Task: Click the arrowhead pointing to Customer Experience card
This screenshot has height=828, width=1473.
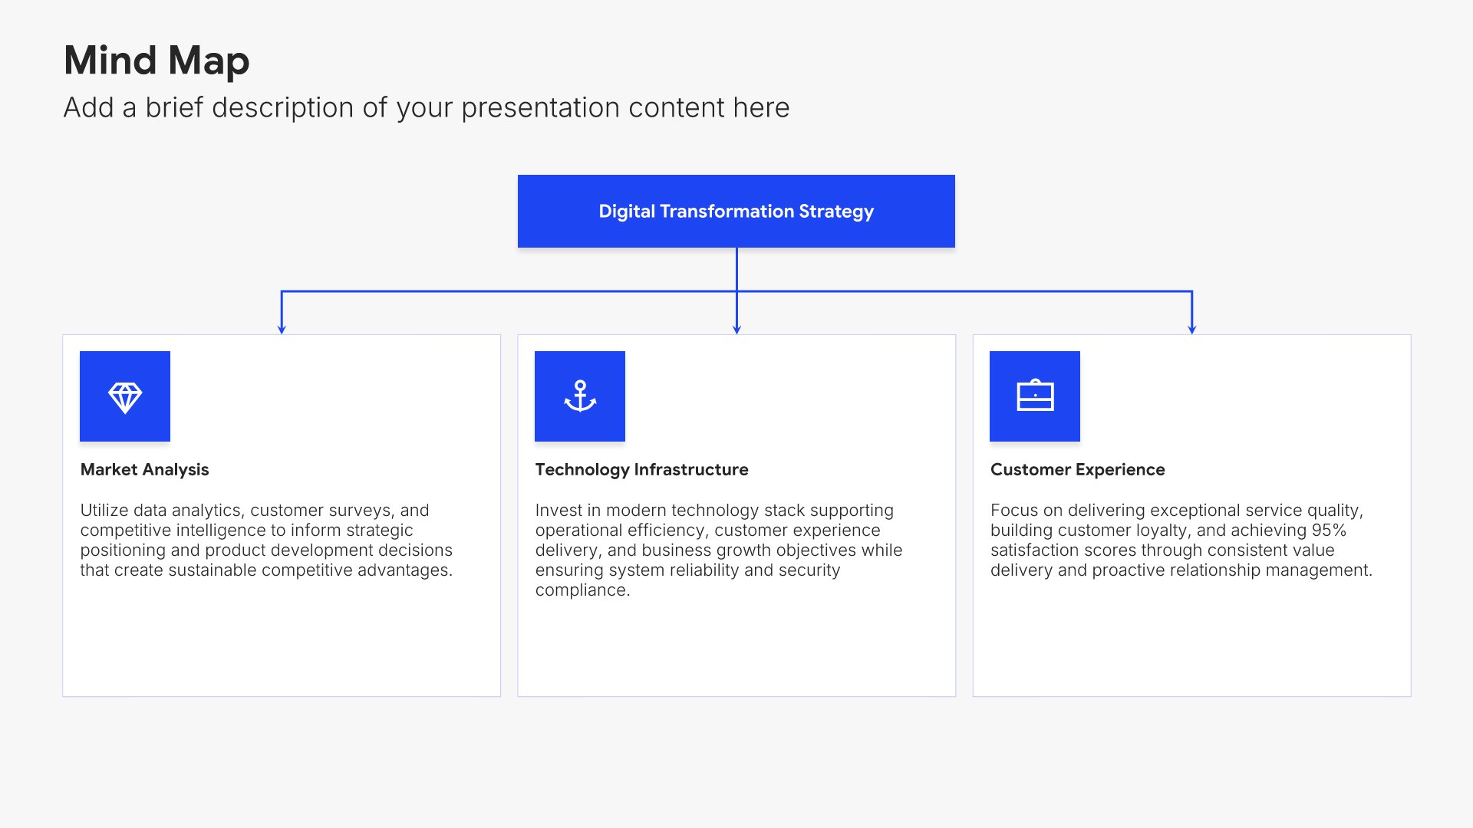Action: tap(1191, 330)
